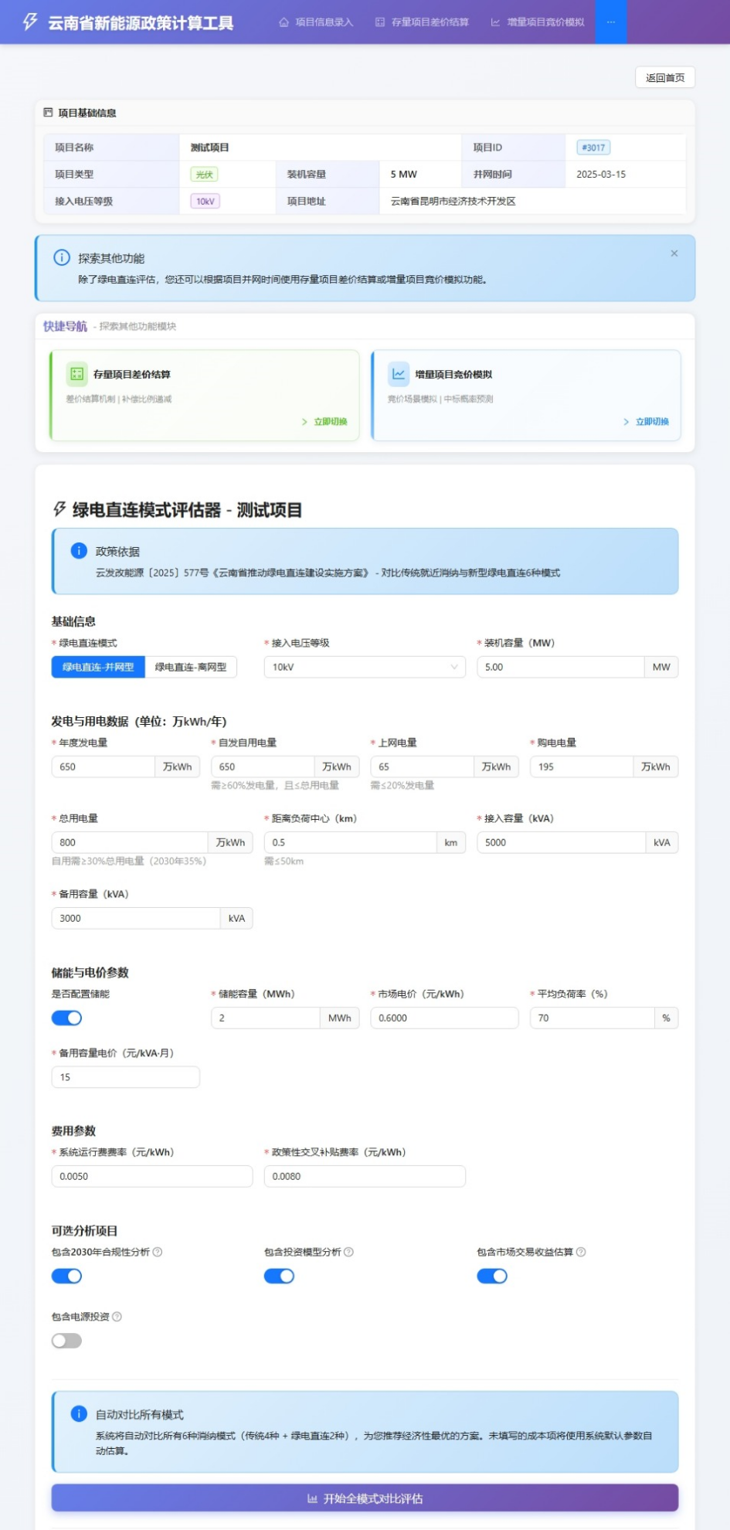
Task: Close the 探索其他功能 info banner
Action: (x=674, y=253)
